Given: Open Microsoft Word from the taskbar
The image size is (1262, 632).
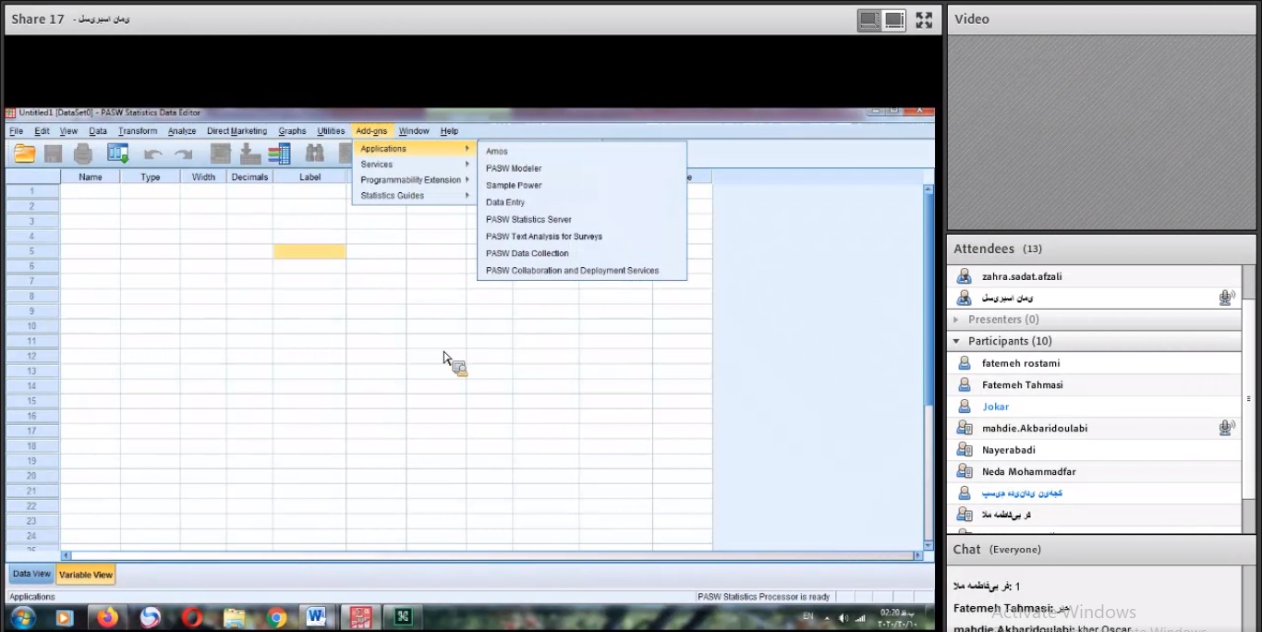Looking at the screenshot, I should coord(317,616).
